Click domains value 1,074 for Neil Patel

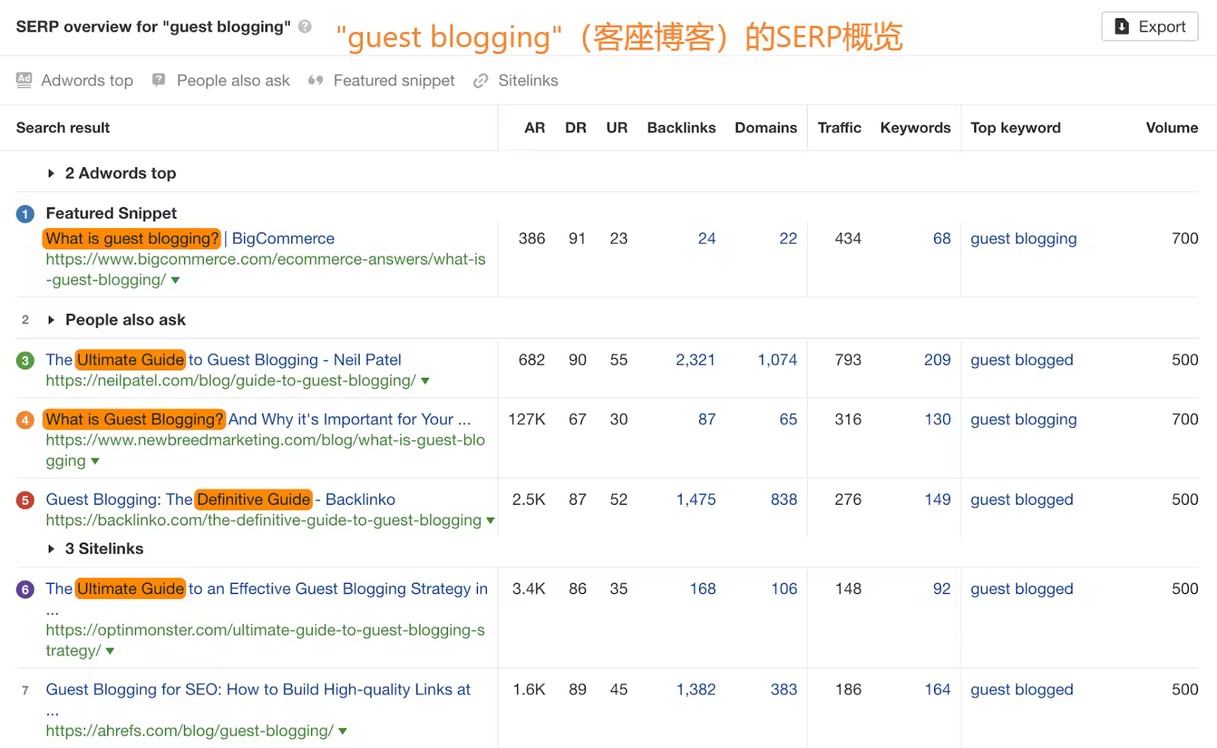click(x=777, y=360)
